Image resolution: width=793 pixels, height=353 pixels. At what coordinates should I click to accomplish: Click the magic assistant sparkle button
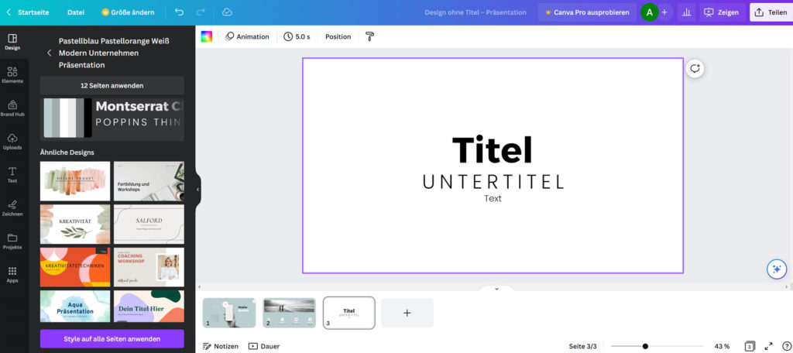click(776, 269)
